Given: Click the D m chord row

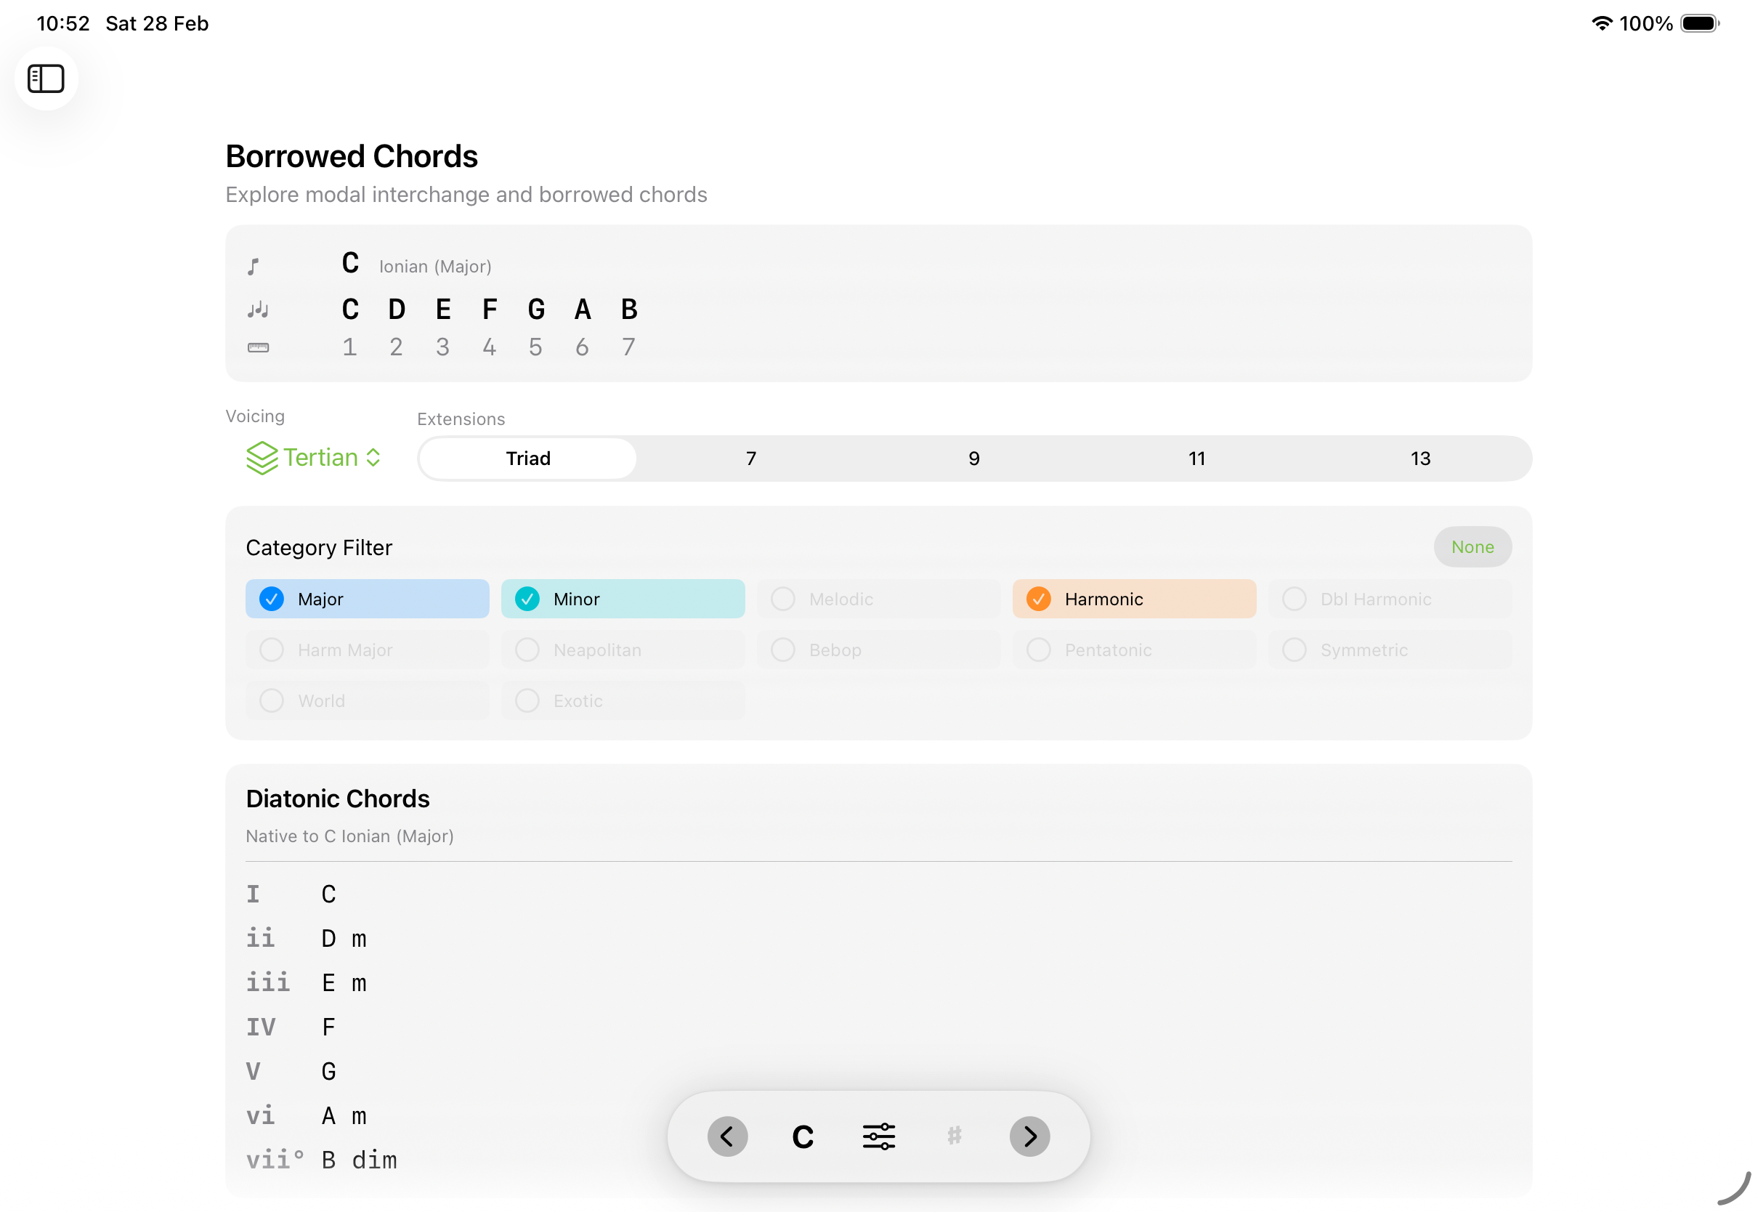Looking at the screenshot, I should (x=343, y=939).
